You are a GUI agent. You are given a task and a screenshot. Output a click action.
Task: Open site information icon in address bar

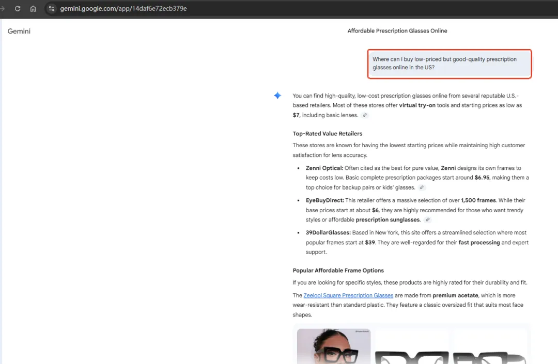(x=52, y=9)
